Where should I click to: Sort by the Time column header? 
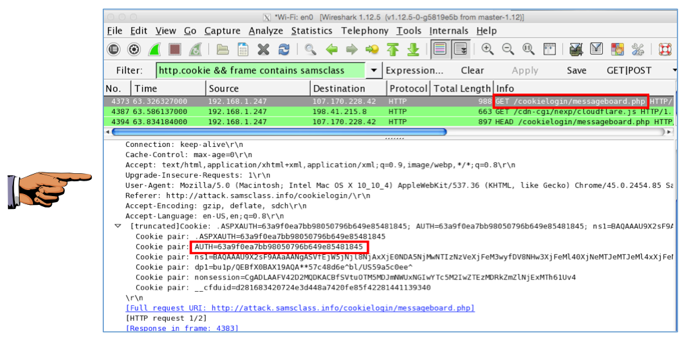[168, 89]
